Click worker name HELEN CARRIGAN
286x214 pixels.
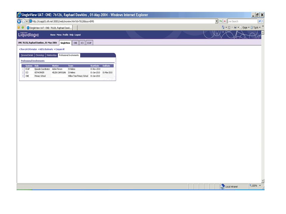(59, 73)
